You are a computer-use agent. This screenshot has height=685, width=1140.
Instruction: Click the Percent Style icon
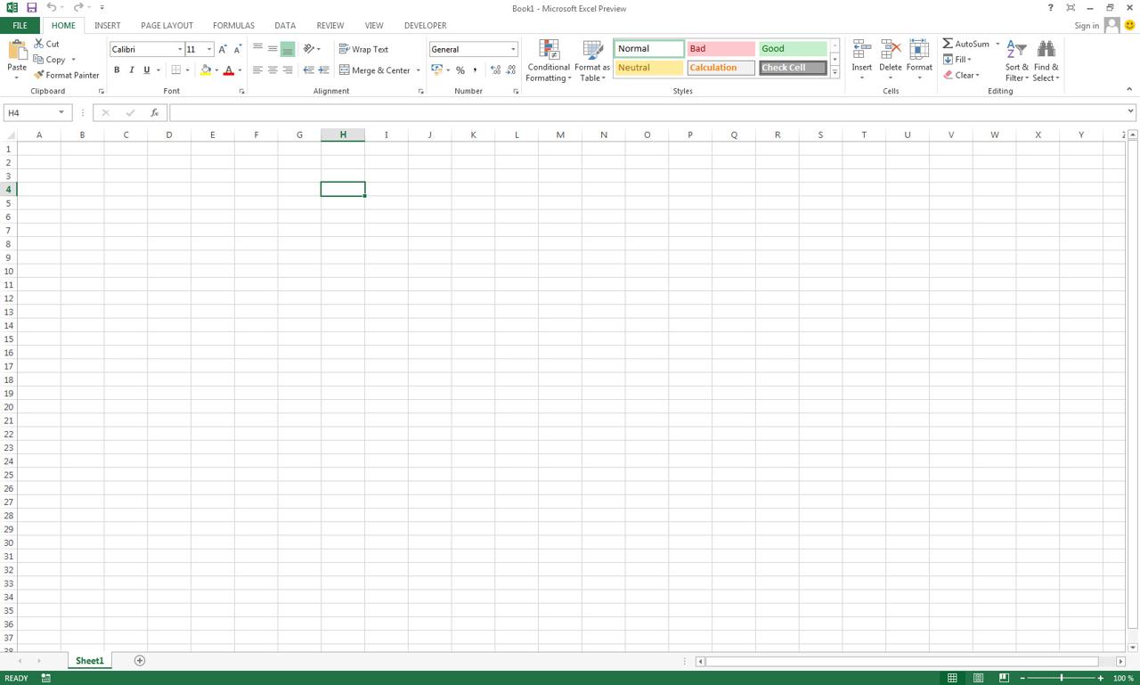460,70
